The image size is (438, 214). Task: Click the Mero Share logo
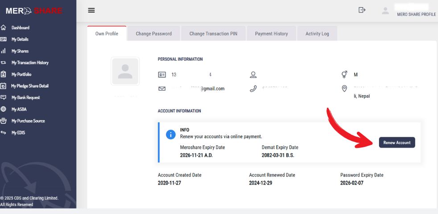(34, 11)
